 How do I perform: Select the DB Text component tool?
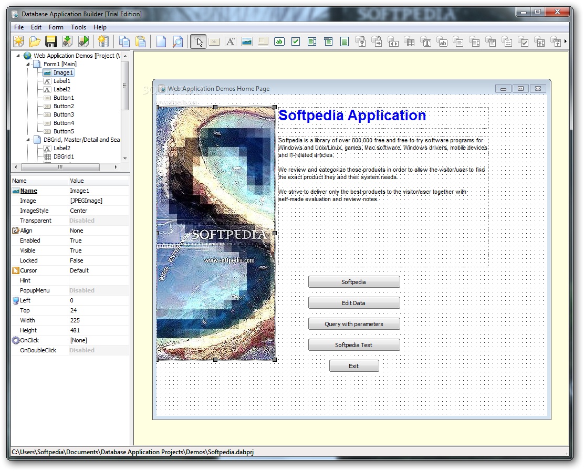point(426,41)
